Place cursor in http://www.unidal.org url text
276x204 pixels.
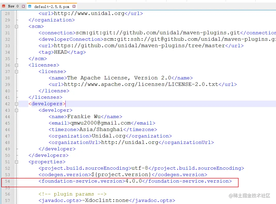coord(89,13)
